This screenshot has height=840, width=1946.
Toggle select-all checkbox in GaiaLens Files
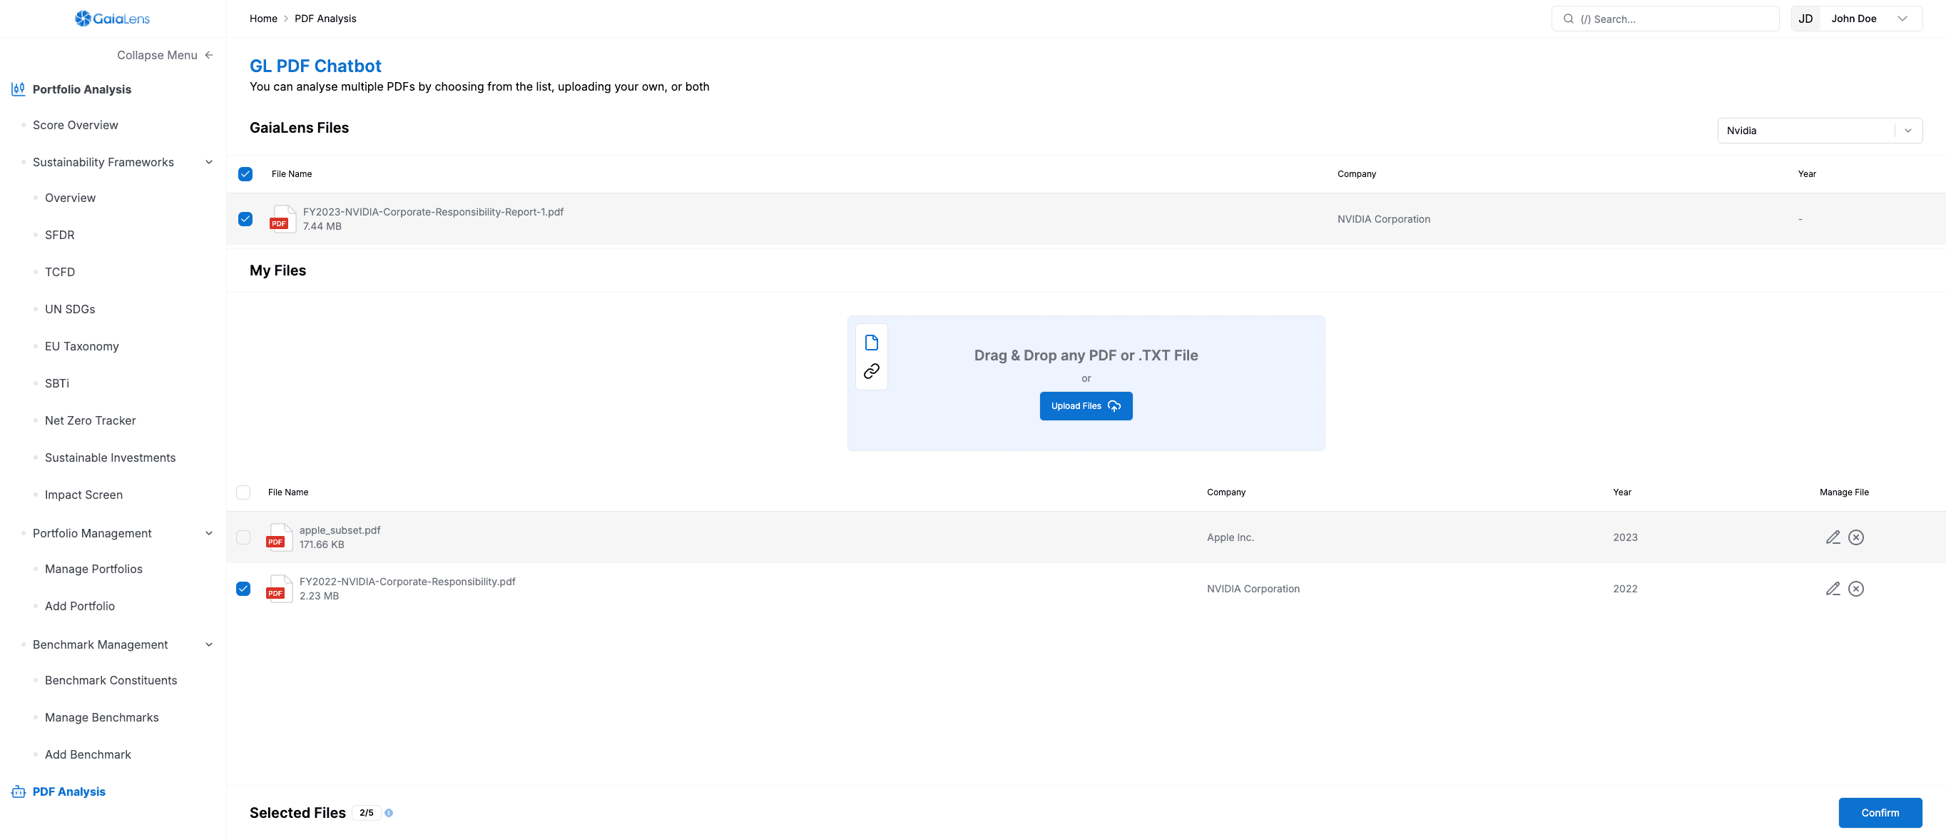coord(245,174)
